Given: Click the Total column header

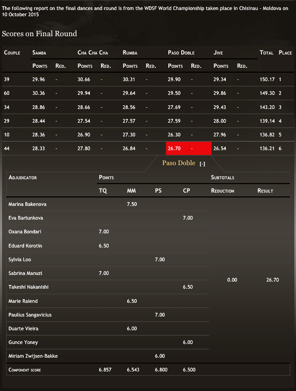Looking at the screenshot, I should 266,53.
